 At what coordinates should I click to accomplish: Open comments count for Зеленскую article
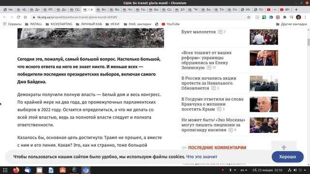point(211,68)
